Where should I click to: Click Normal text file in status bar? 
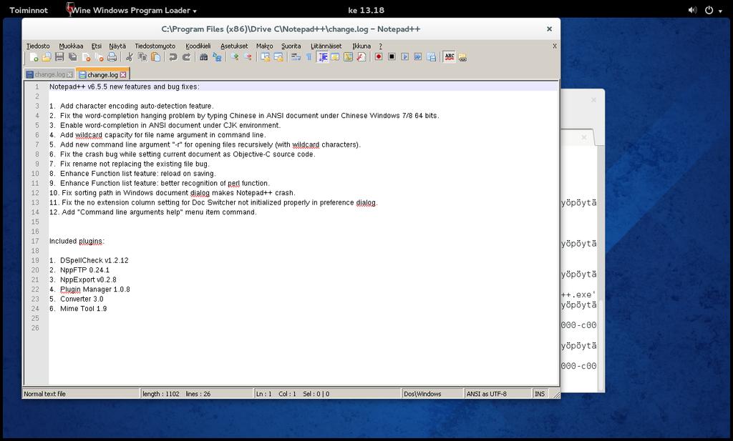click(80, 394)
